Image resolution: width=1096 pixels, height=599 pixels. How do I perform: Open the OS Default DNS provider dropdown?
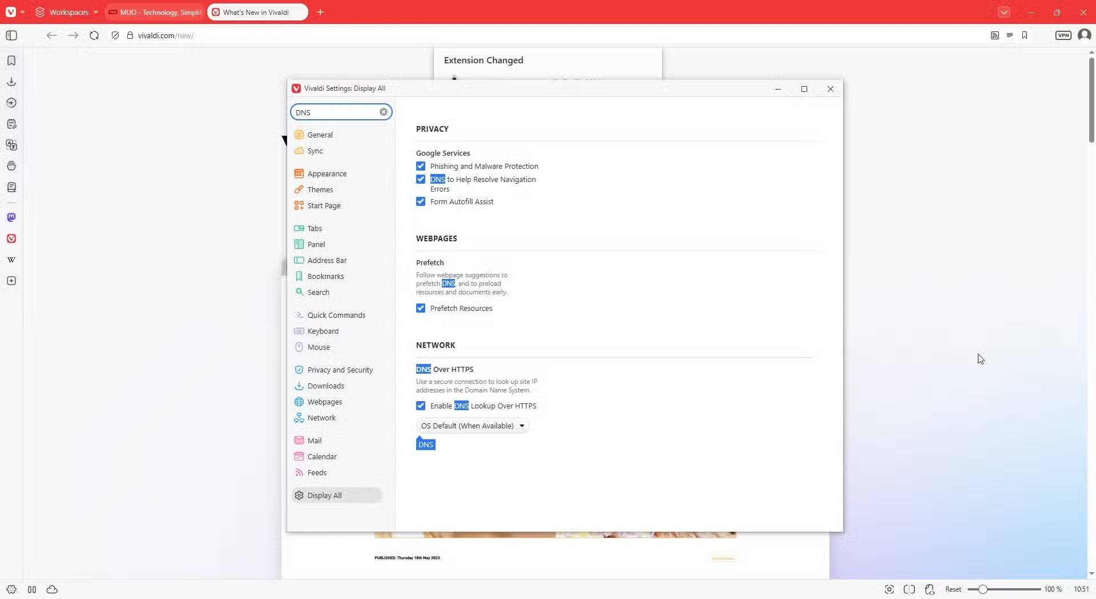pyautogui.click(x=472, y=426)
